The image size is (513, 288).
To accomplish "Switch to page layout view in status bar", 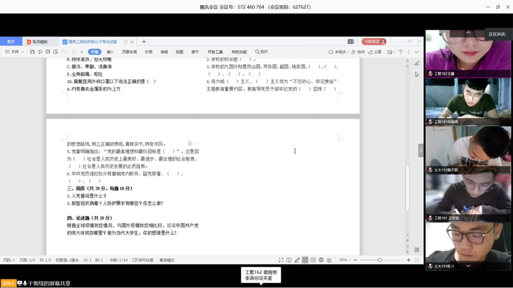I will 305,260.
